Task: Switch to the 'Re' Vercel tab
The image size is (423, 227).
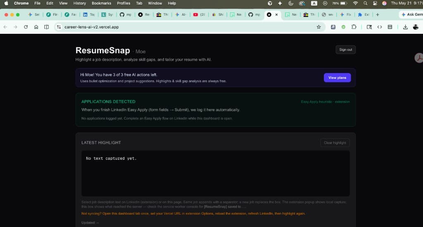Action: 144,14
